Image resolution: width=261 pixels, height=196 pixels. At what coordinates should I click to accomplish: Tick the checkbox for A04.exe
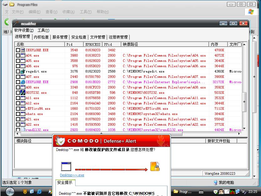[18, 55]
